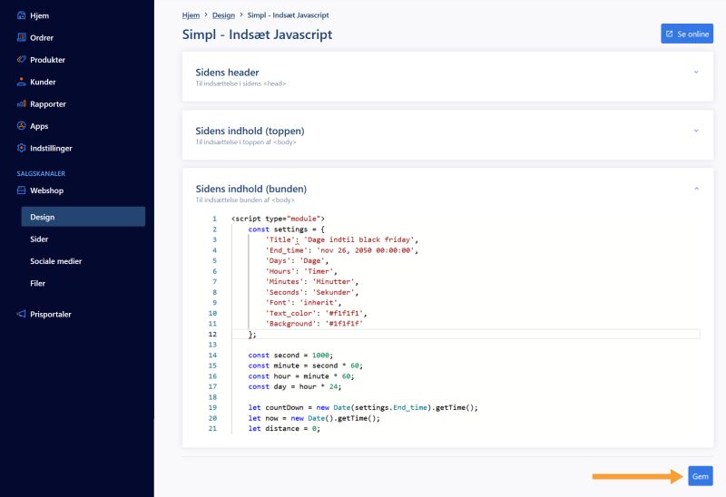This screenshot has width=726, height=497.
Task: Click the 'let distance = 0;' line
Action: click(x=284, y=428)
